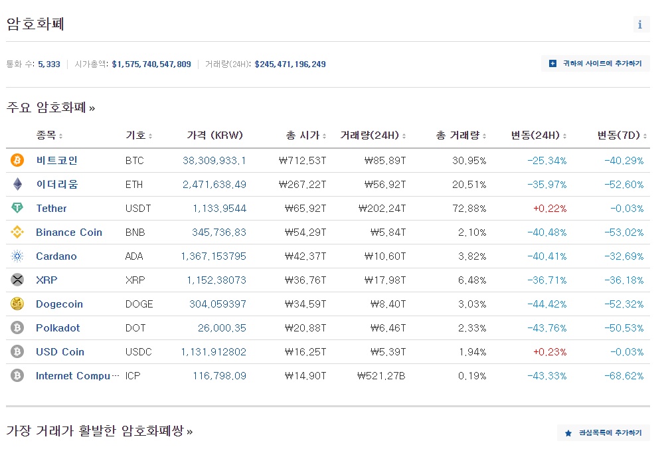Click Bitcoin market cap ₩712.53T
Screen dimensions: 664x465
coord(302,161)
